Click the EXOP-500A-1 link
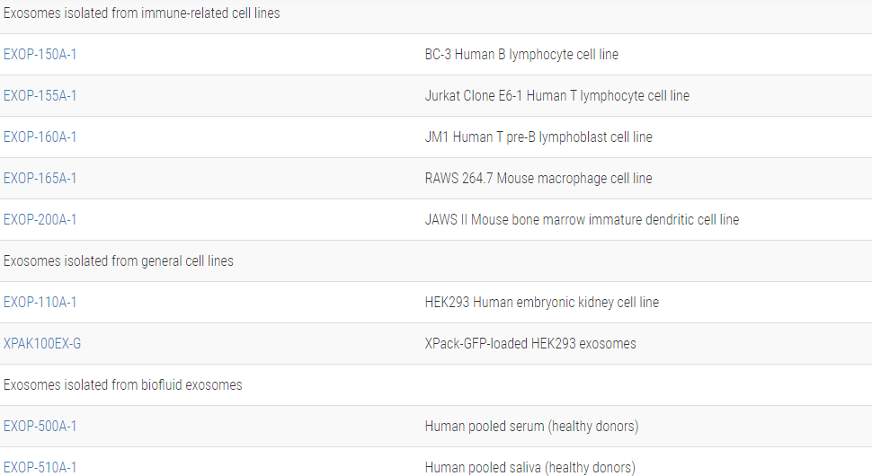The height and width of the screenshot is (476, 872). pyautogui.click(x=40, y=427)
